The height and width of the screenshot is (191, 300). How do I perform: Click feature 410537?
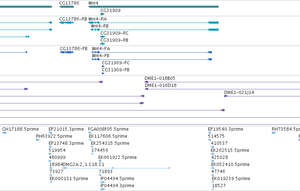(219, 143)
